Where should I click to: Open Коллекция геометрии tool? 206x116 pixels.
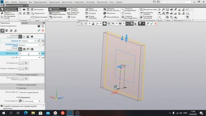pyautogui.click(x=146, y=17)
